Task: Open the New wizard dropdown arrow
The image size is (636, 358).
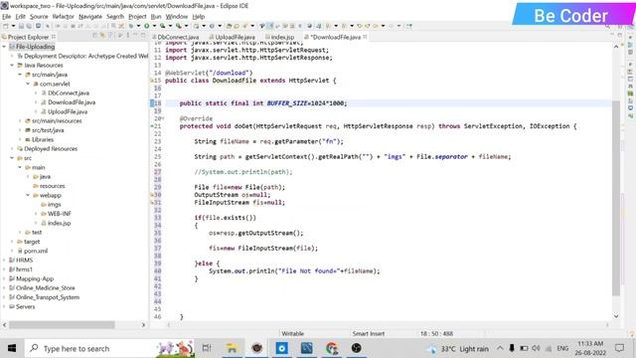Action: point(13,26)
